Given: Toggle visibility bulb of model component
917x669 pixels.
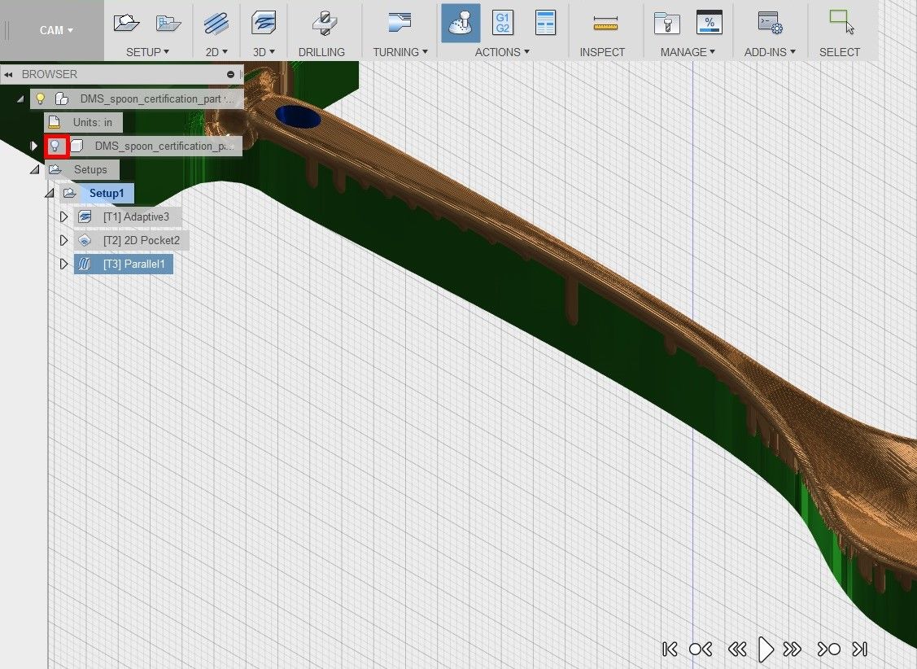Looking at the screenshot, I should click(x=55, y=146).
